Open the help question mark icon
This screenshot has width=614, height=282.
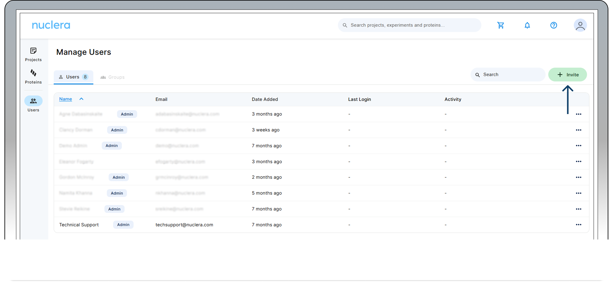point(553,25)
